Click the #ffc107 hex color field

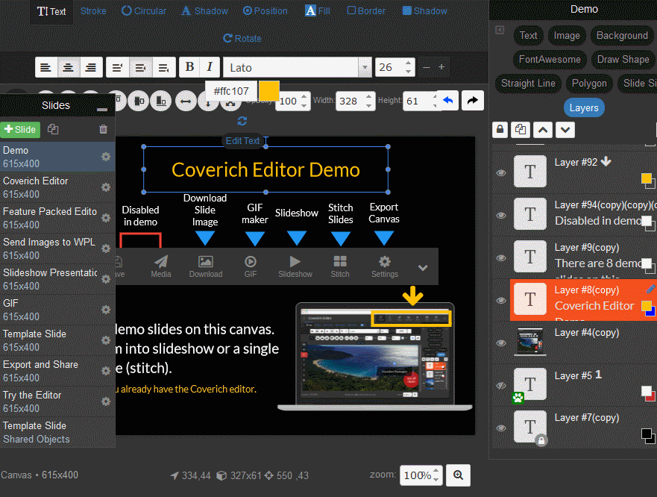(231, 91)
